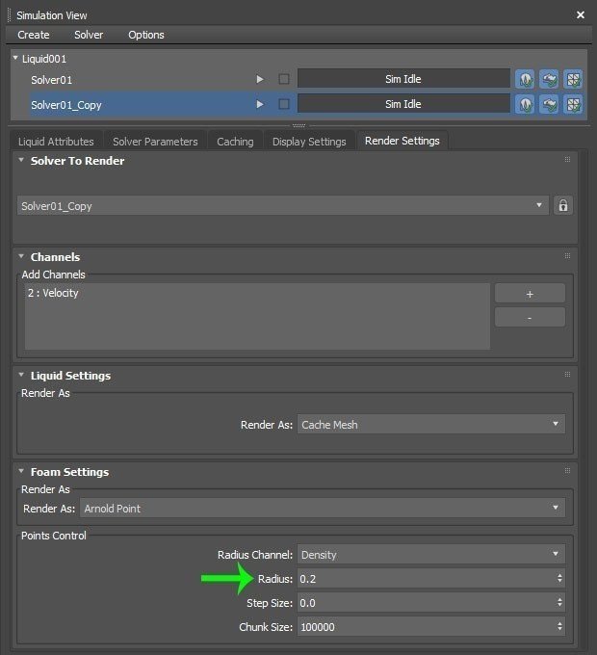Click the liquid droplet icon for Solver01
The width and height of the screenshot is (597, 655).
click(x=525, y=79)
